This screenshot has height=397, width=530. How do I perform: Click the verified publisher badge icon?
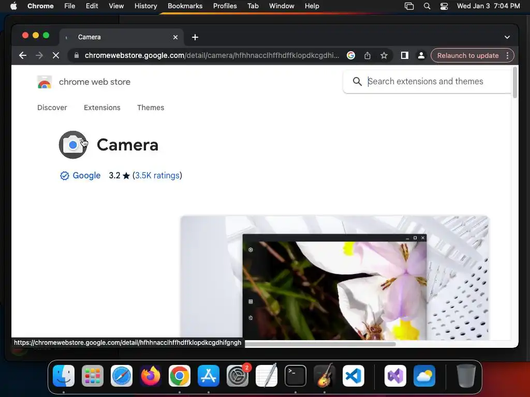pyautogui.click(x=65, y=176)
